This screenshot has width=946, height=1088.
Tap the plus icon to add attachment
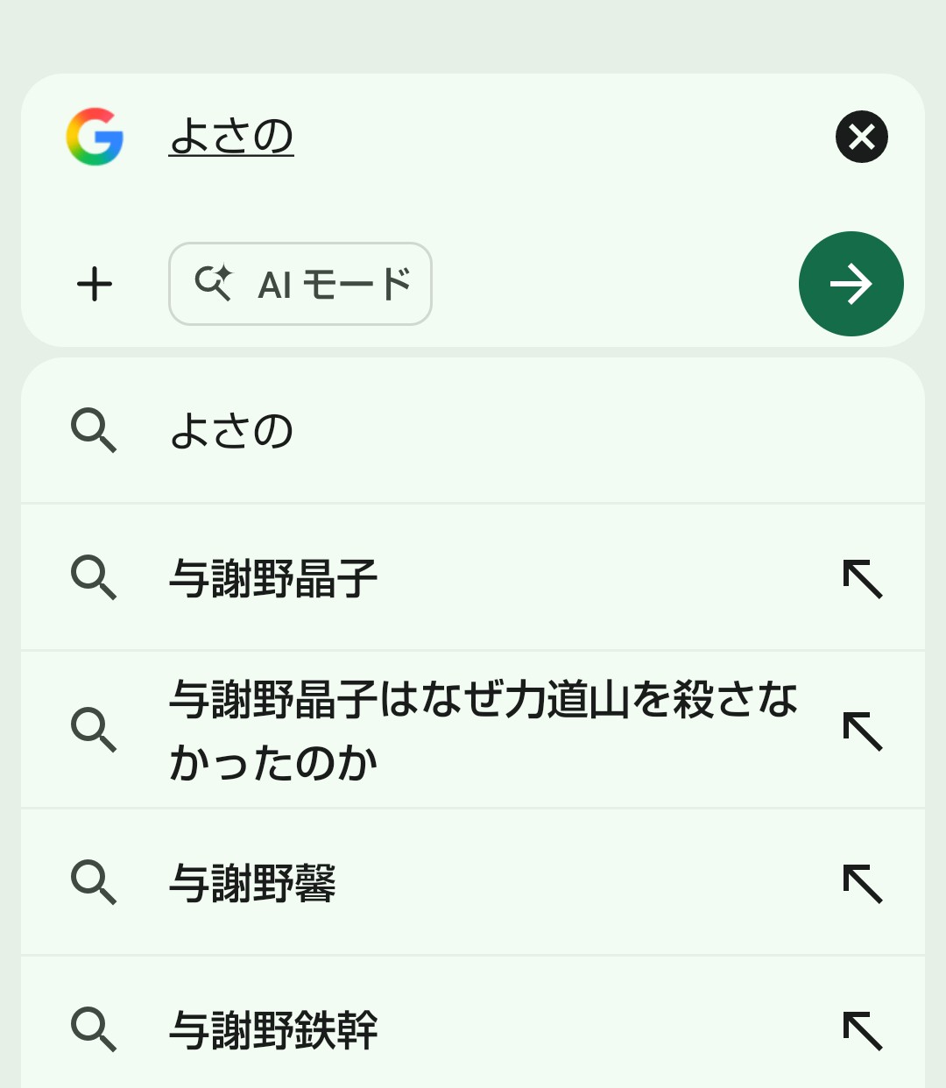click(95, 285)
